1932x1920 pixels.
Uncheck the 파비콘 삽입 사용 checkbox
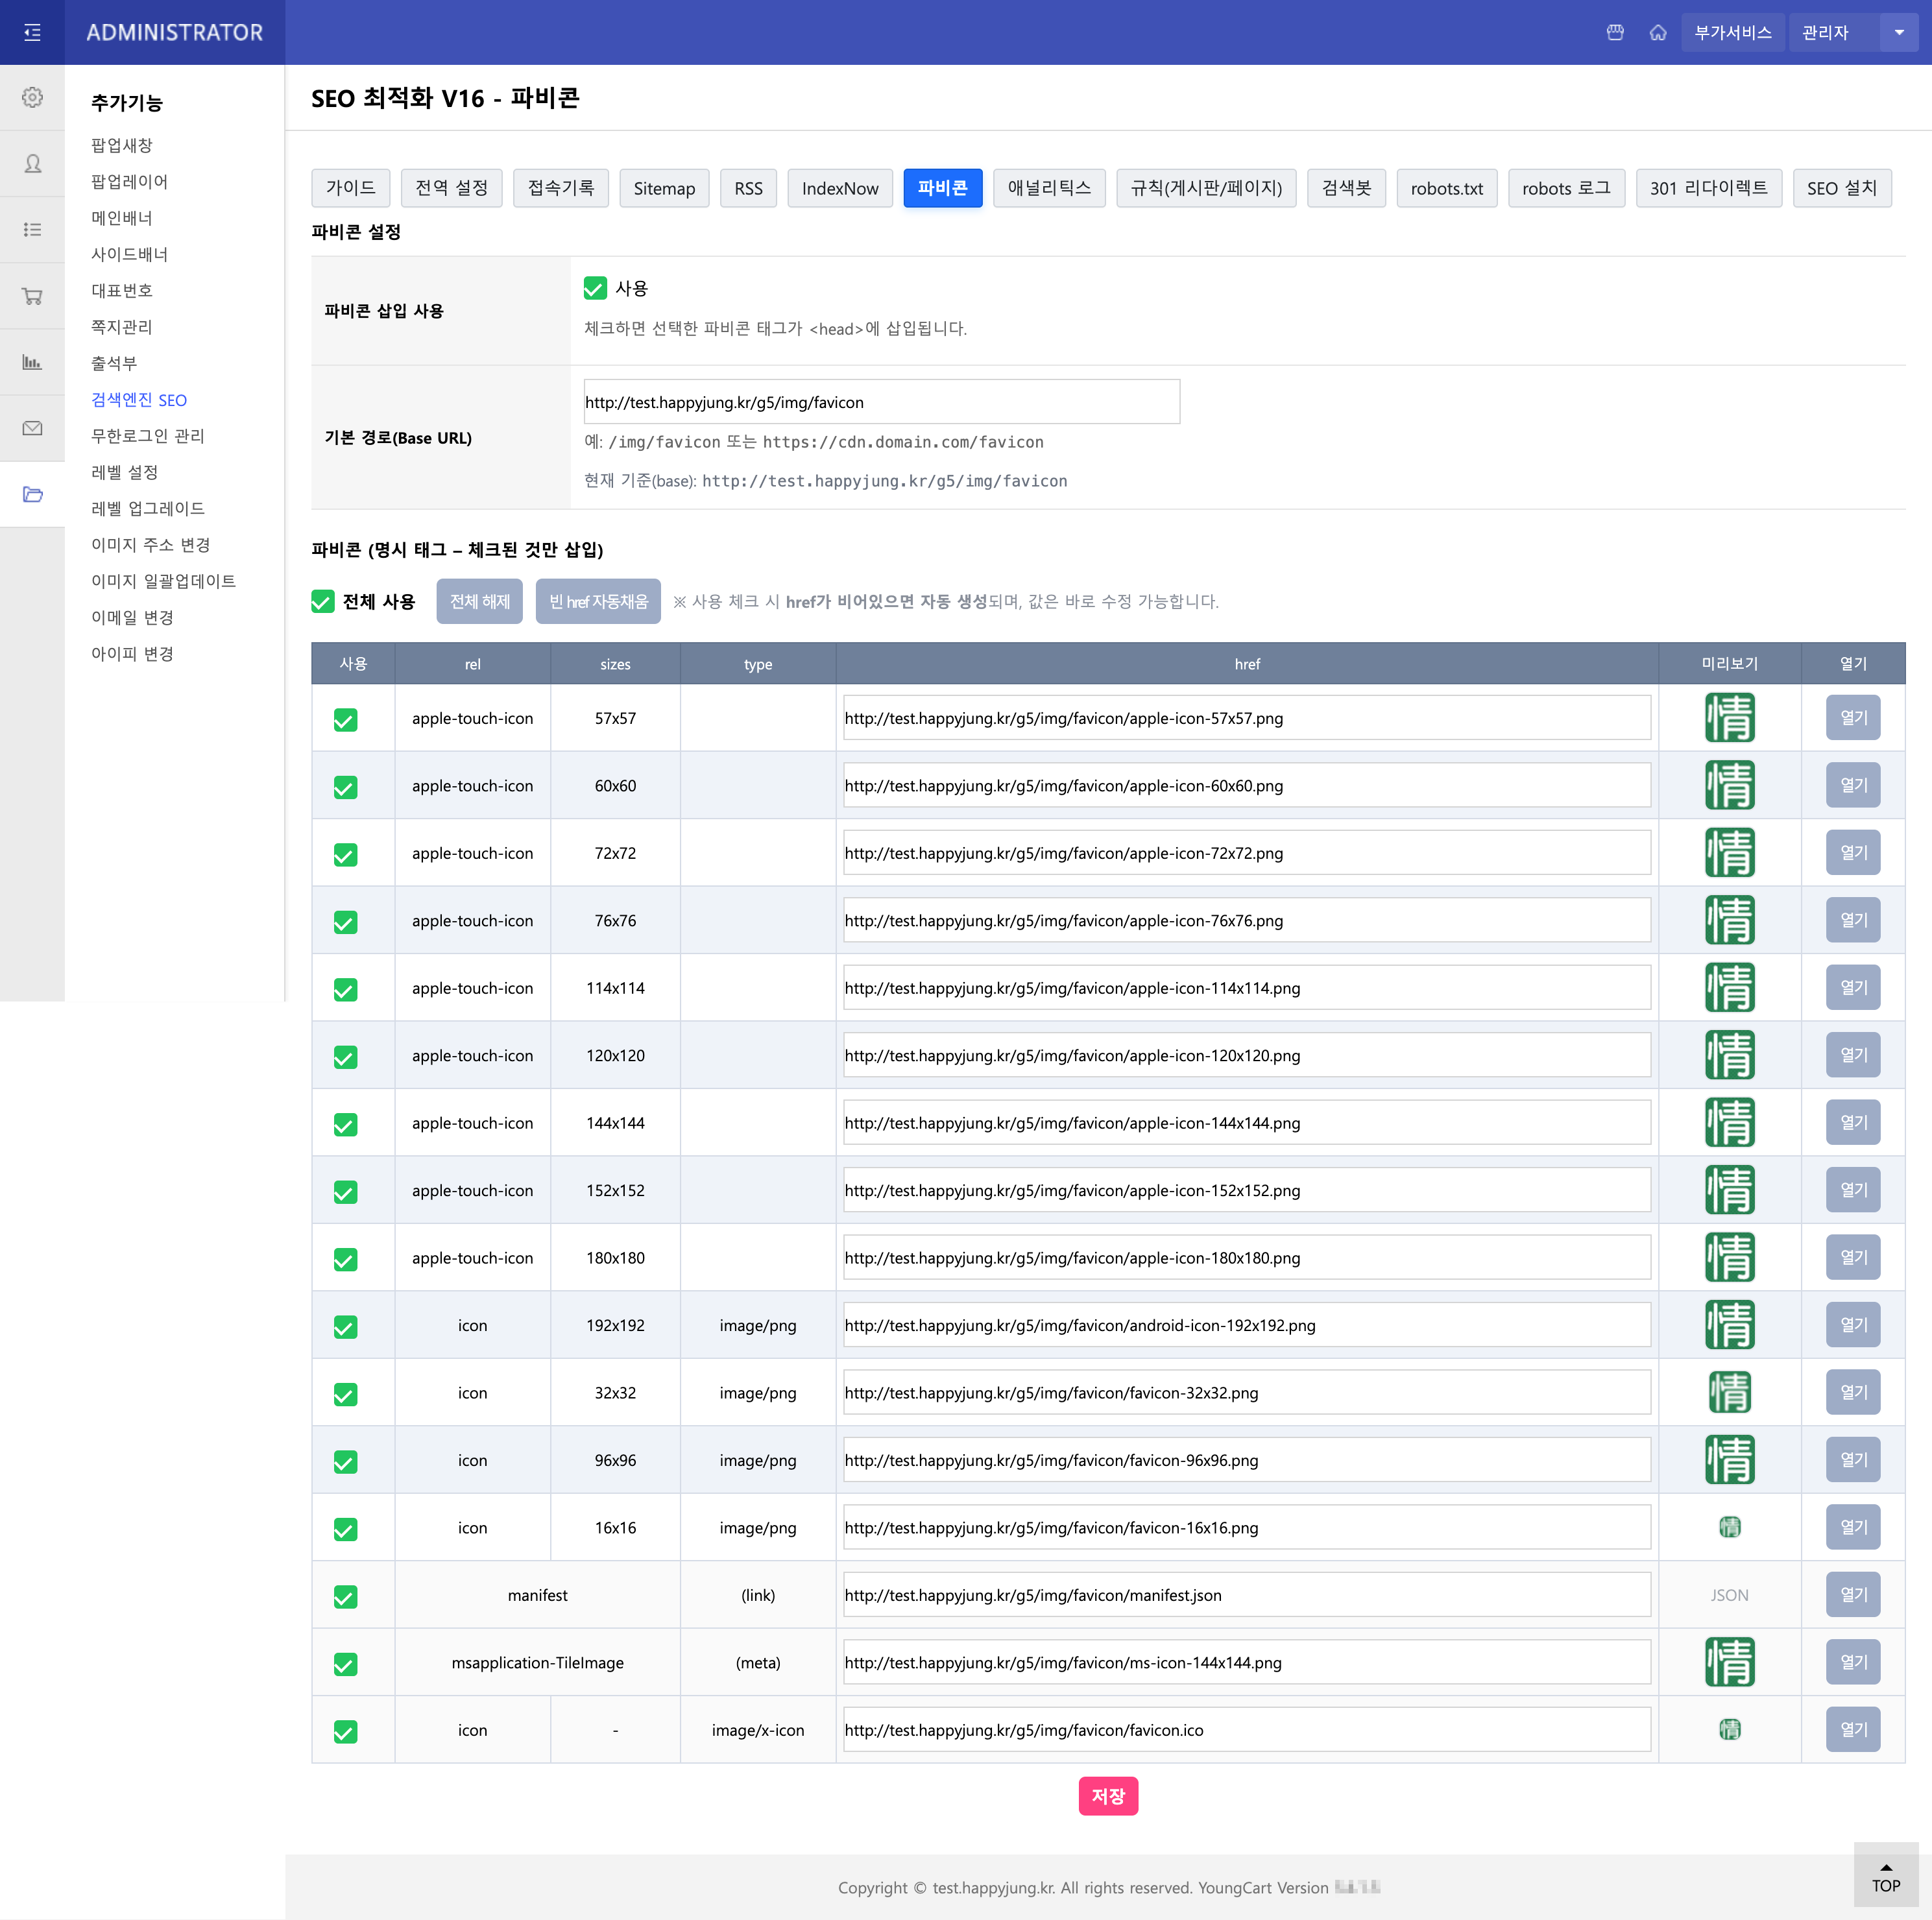[x=595, y=288]
